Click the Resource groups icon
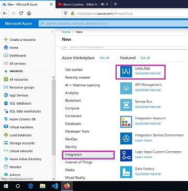This screenshot has width=188, height=191. pos(6,87)
